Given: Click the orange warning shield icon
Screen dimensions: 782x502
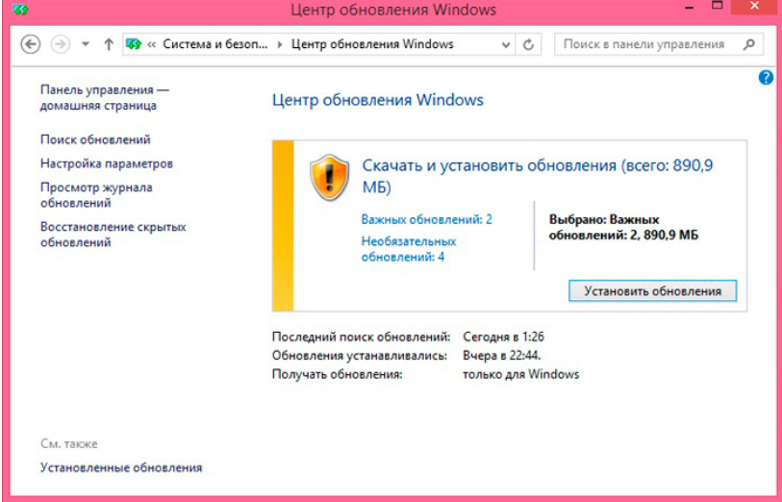Looking at the screenshot, I should click(x=329, y=178).
